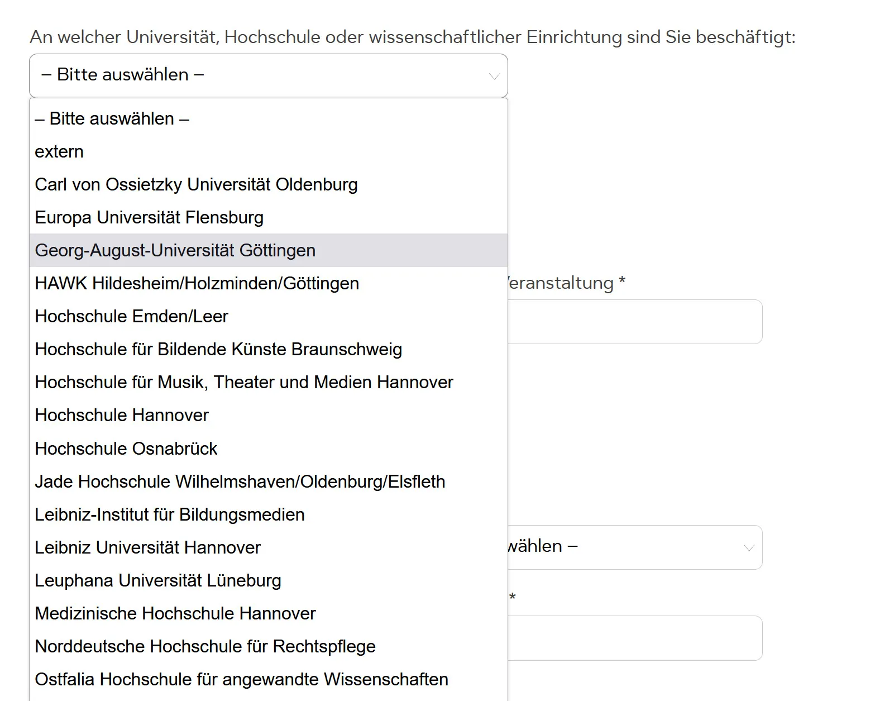Select Georg-August-Universität Göttingen
This screenshot has height=701, width=875.
click(269, 250)
